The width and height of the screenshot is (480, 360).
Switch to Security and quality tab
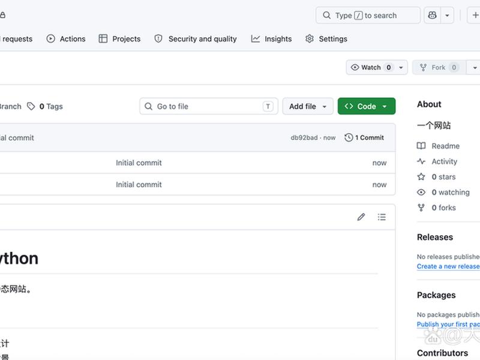[x=196, y=39]
